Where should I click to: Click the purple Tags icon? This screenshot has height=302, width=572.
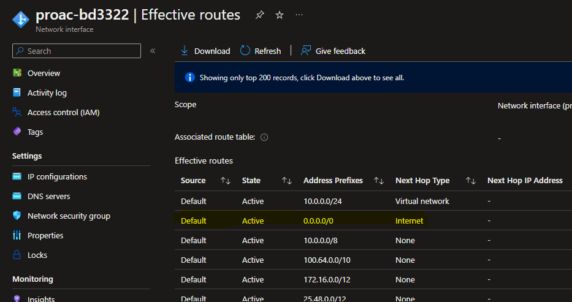point(17,132)
